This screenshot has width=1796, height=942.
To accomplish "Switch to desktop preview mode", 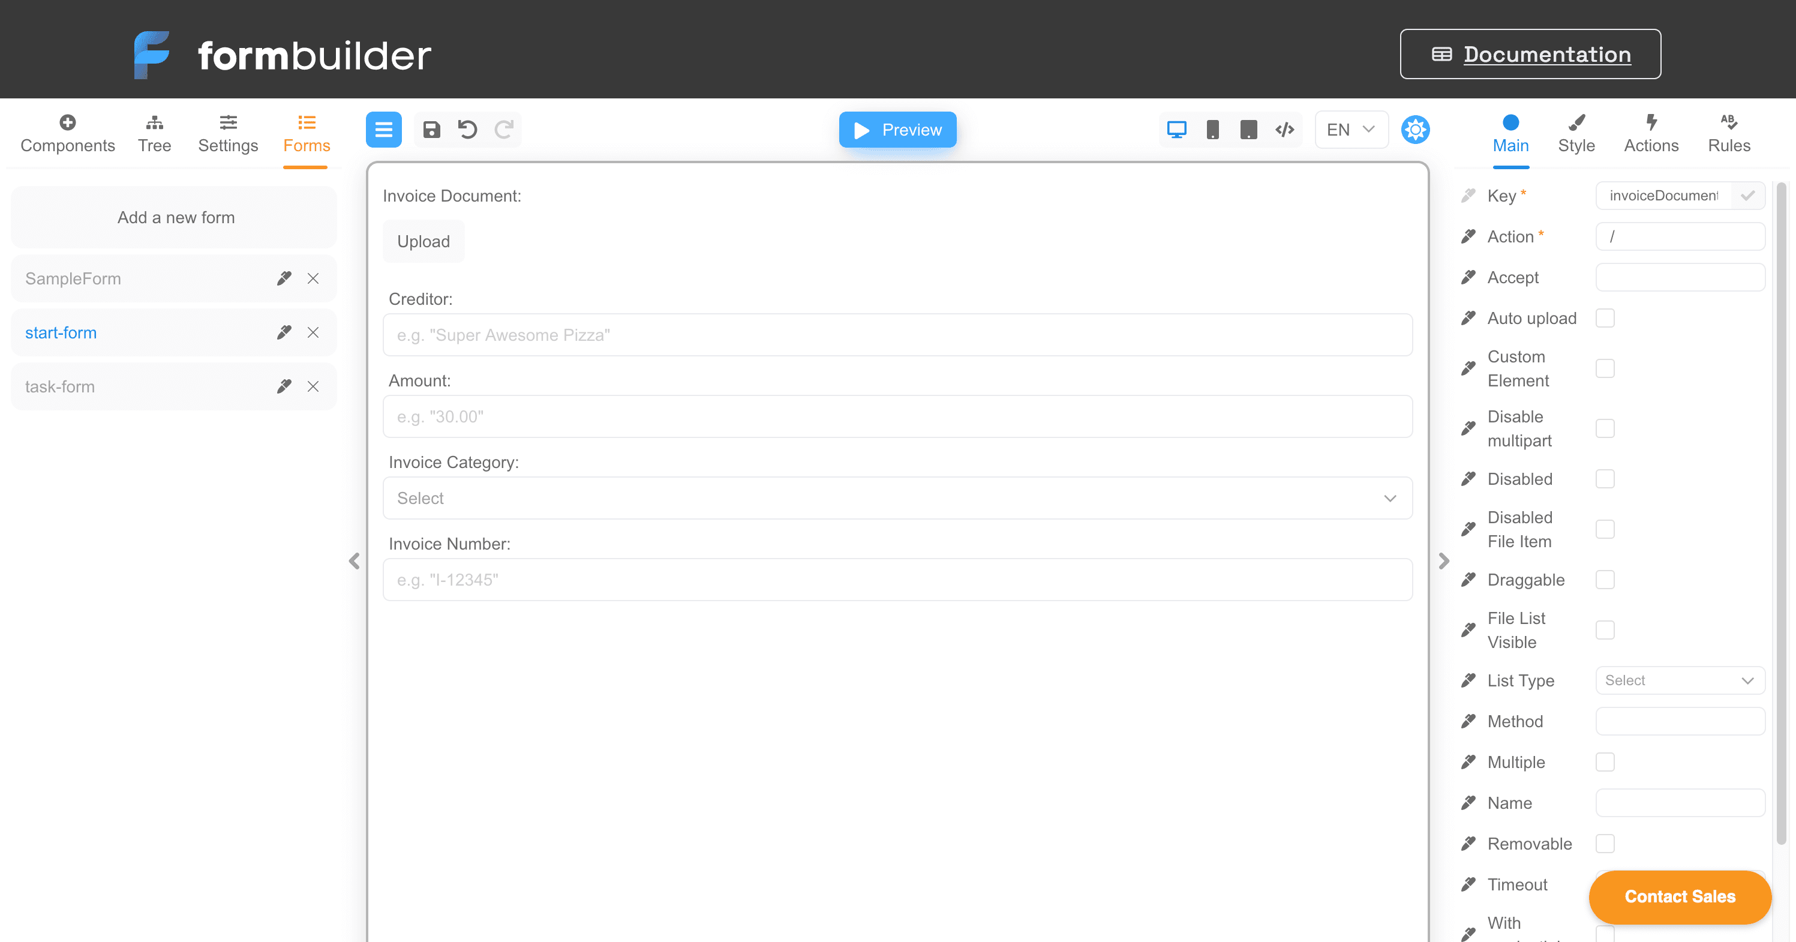I will point(1177,129).
